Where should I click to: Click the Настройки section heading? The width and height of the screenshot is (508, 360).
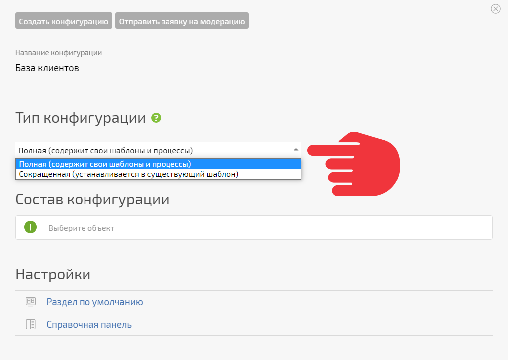click(x=53, y=274)
